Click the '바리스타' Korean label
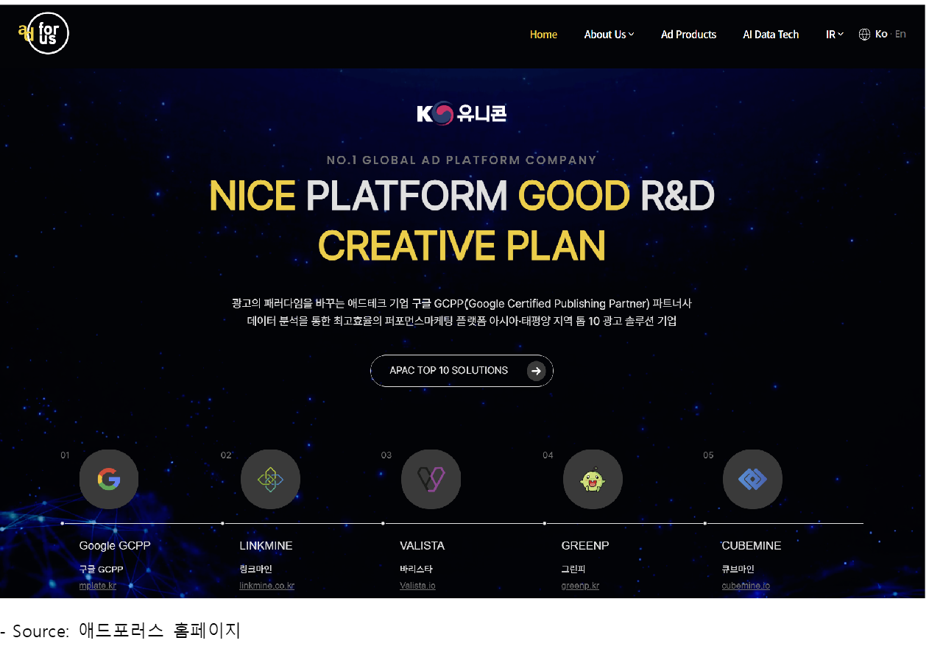 pyautogui.click(x=416, y=569)
